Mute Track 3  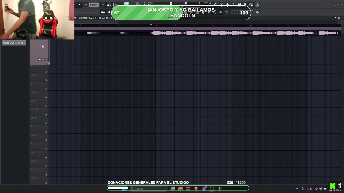click(46, 72)
